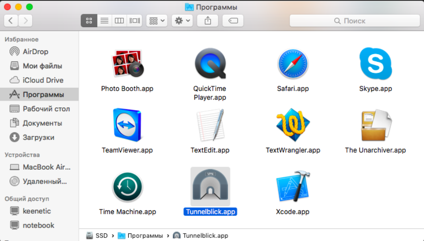
Task: Open the Photo Booth app icon
Action: [127, 64]
